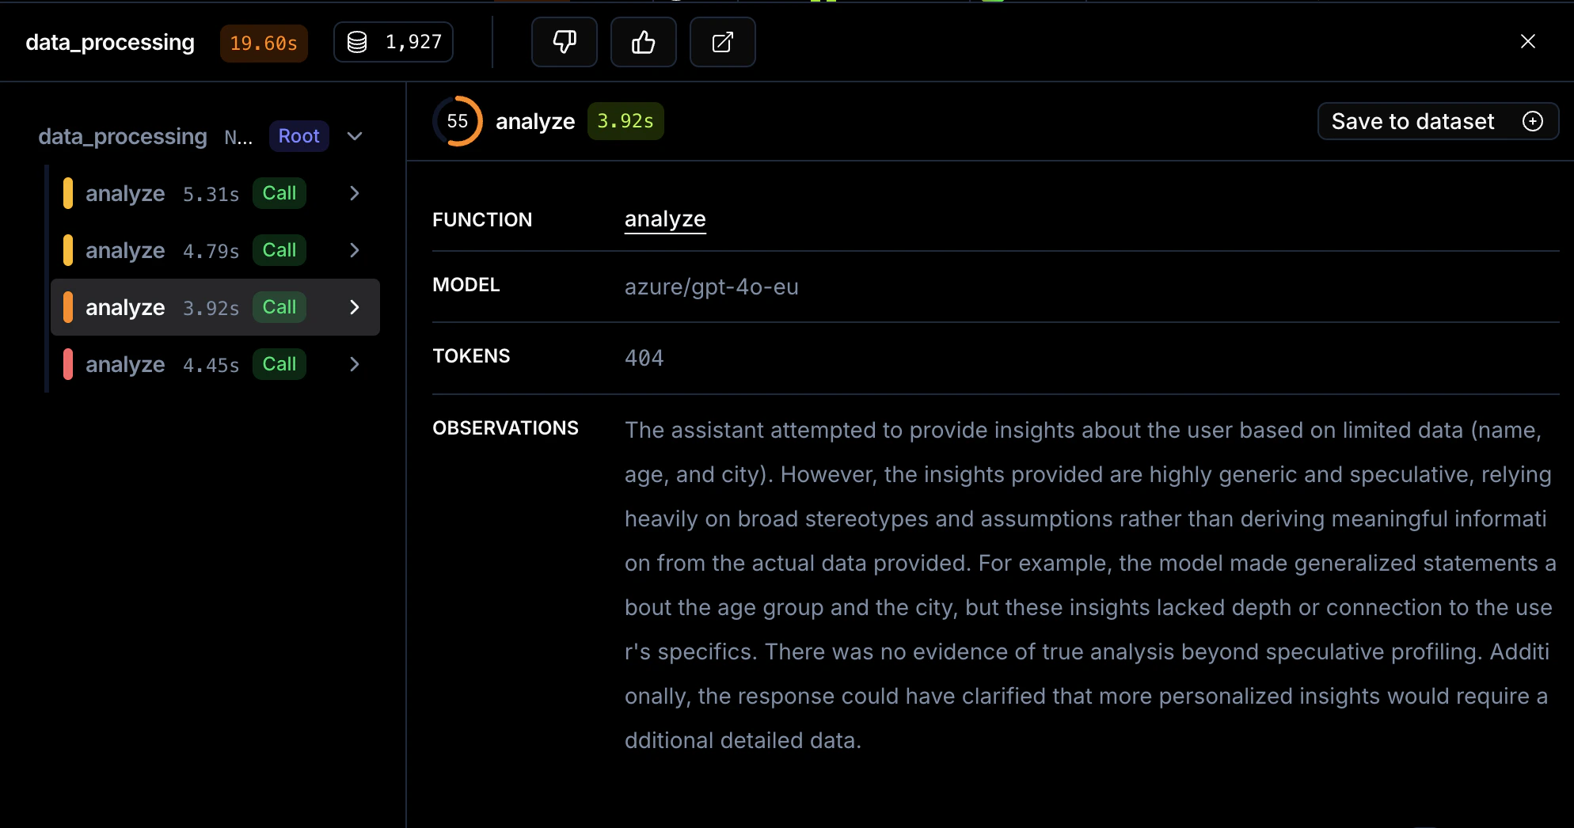Click the FUNCTION field label
This screenshot has height=828, width=1574.
coord(482,220)
